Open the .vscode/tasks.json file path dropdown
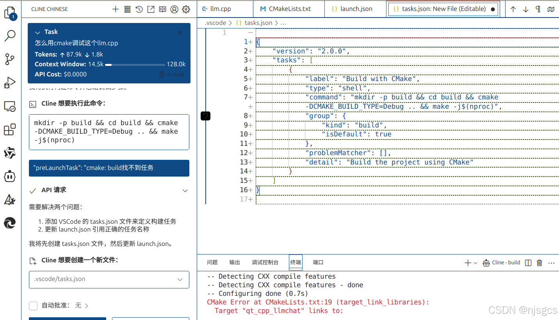The width and height of the screenshot is (559, 320). [x=180, y=279]
